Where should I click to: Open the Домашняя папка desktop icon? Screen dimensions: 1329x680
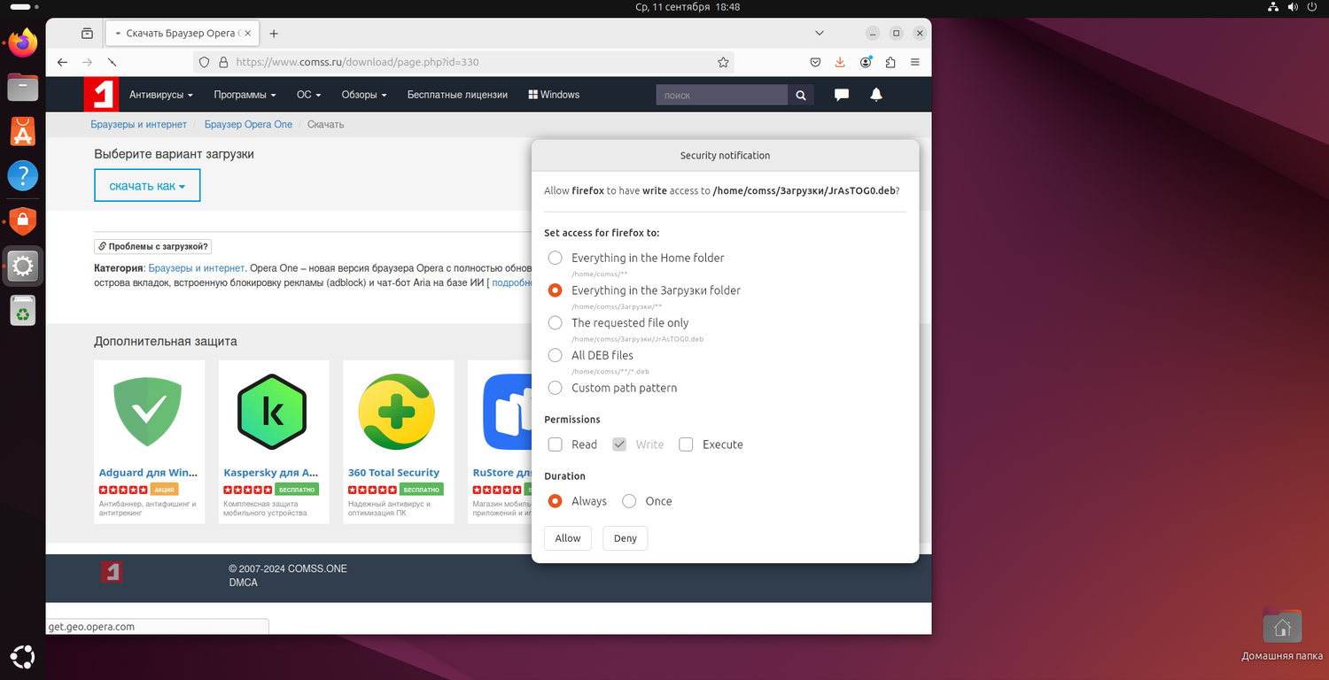pyautogui.click(x=1282, y=636)
